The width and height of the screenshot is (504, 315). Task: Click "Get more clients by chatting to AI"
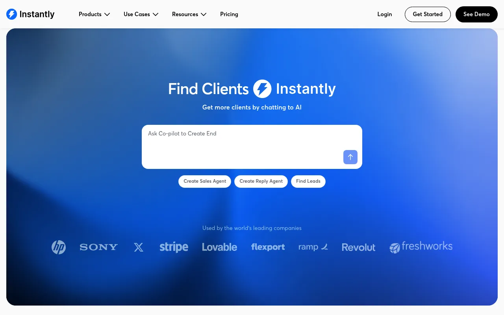252,107
